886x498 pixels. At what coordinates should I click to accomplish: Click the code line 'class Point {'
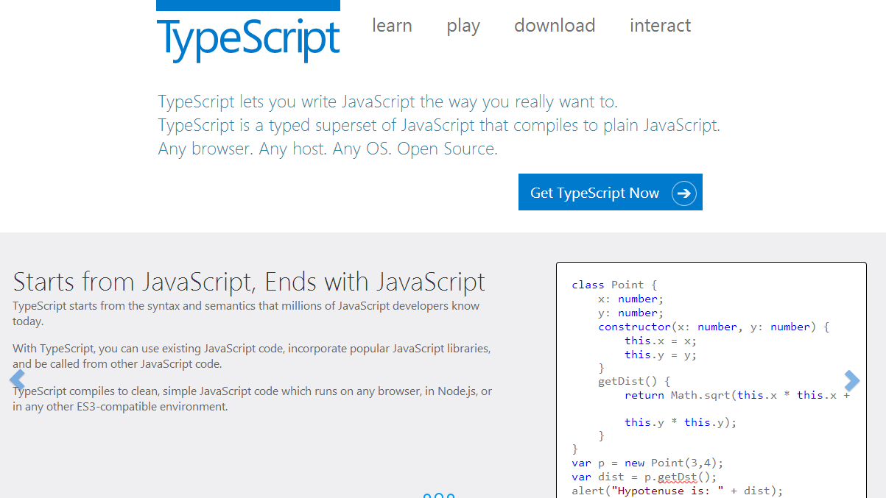coord(614,285)
